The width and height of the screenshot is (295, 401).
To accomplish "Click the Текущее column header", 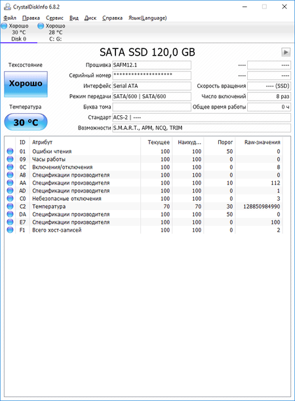I will pyautogui.click(x=156, y=142).
